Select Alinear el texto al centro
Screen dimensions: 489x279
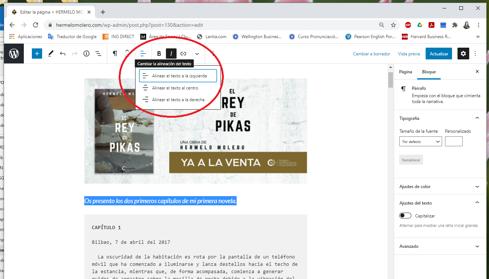pyautogui.click(x=178, y=88)
